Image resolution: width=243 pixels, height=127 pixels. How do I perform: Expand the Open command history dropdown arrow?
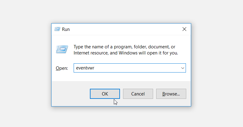pyautogui.click(x=183, y=68)
